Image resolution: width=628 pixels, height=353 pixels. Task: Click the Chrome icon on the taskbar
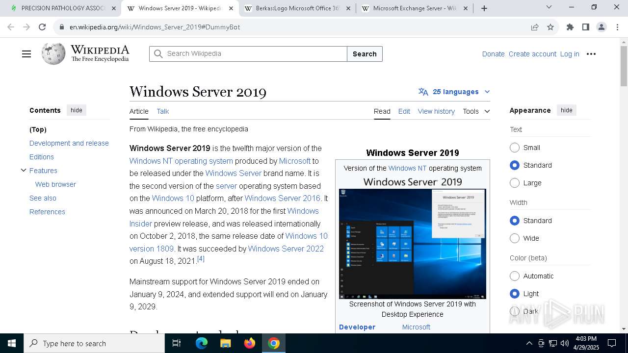(274, 343)
